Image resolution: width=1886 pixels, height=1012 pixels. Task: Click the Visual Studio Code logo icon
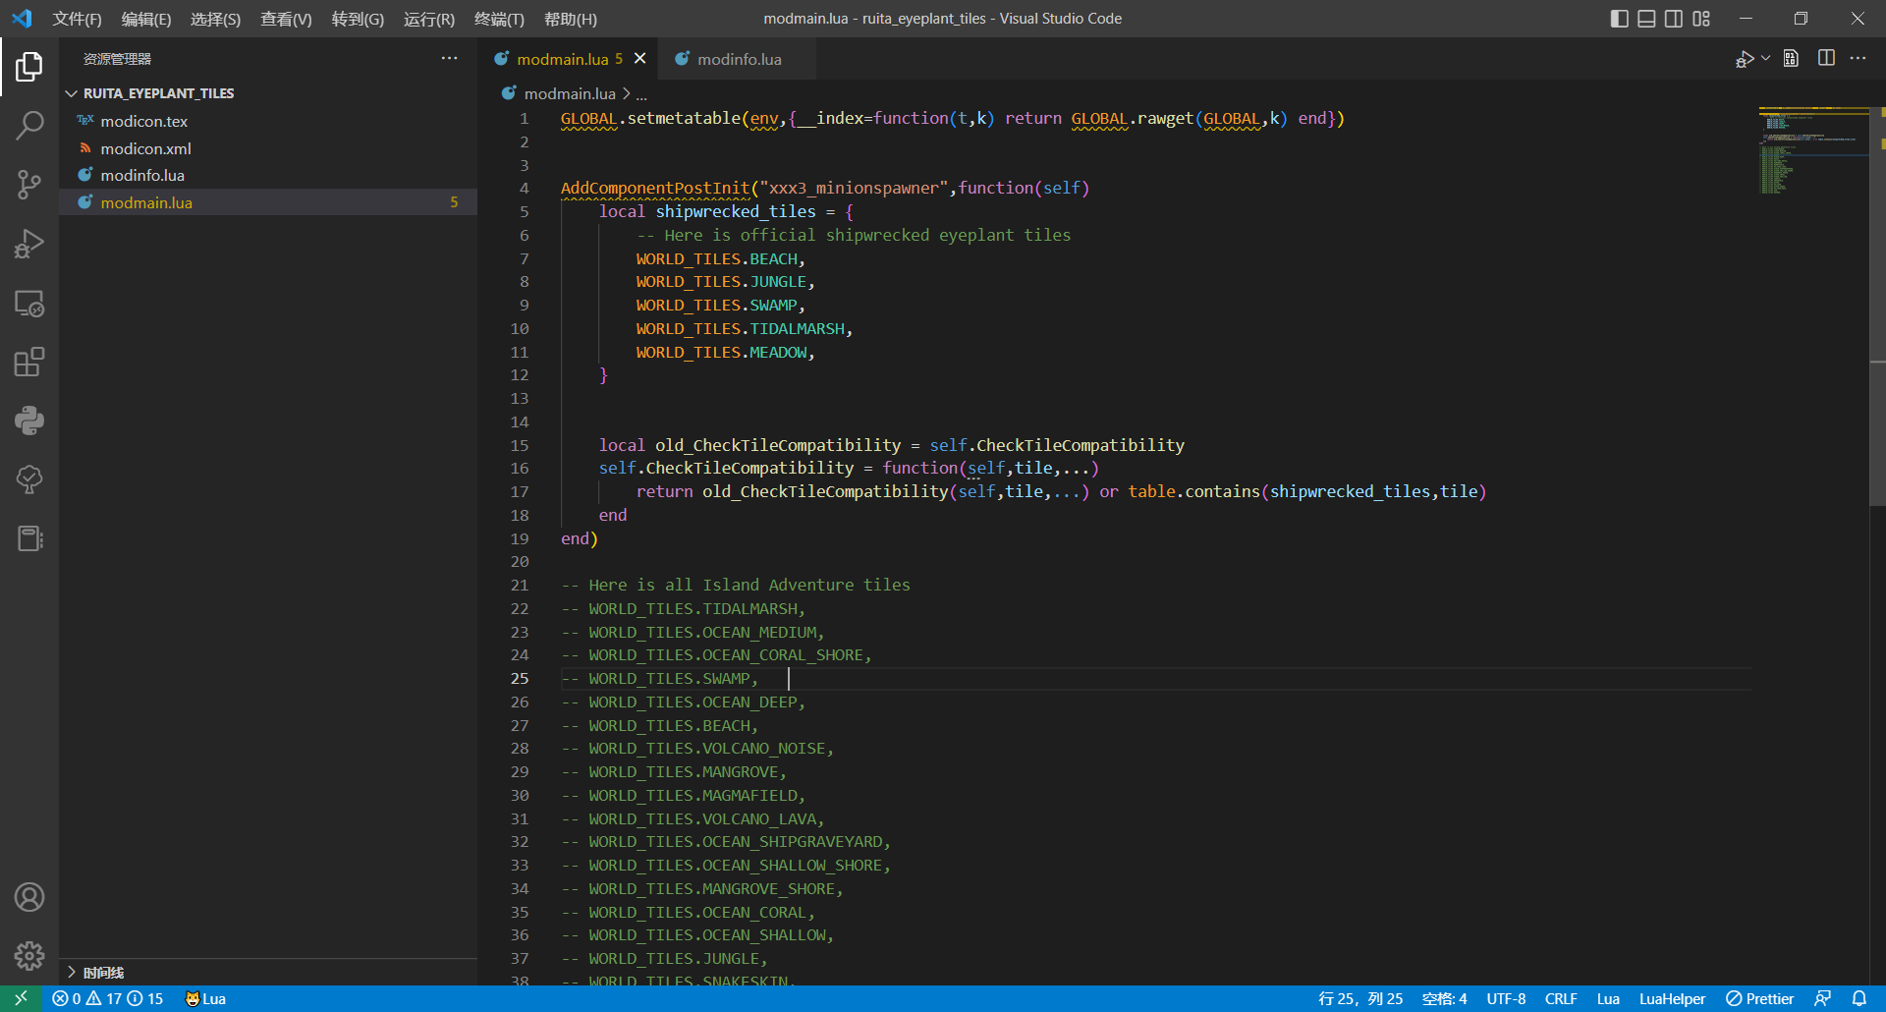(x=22, y=19)
